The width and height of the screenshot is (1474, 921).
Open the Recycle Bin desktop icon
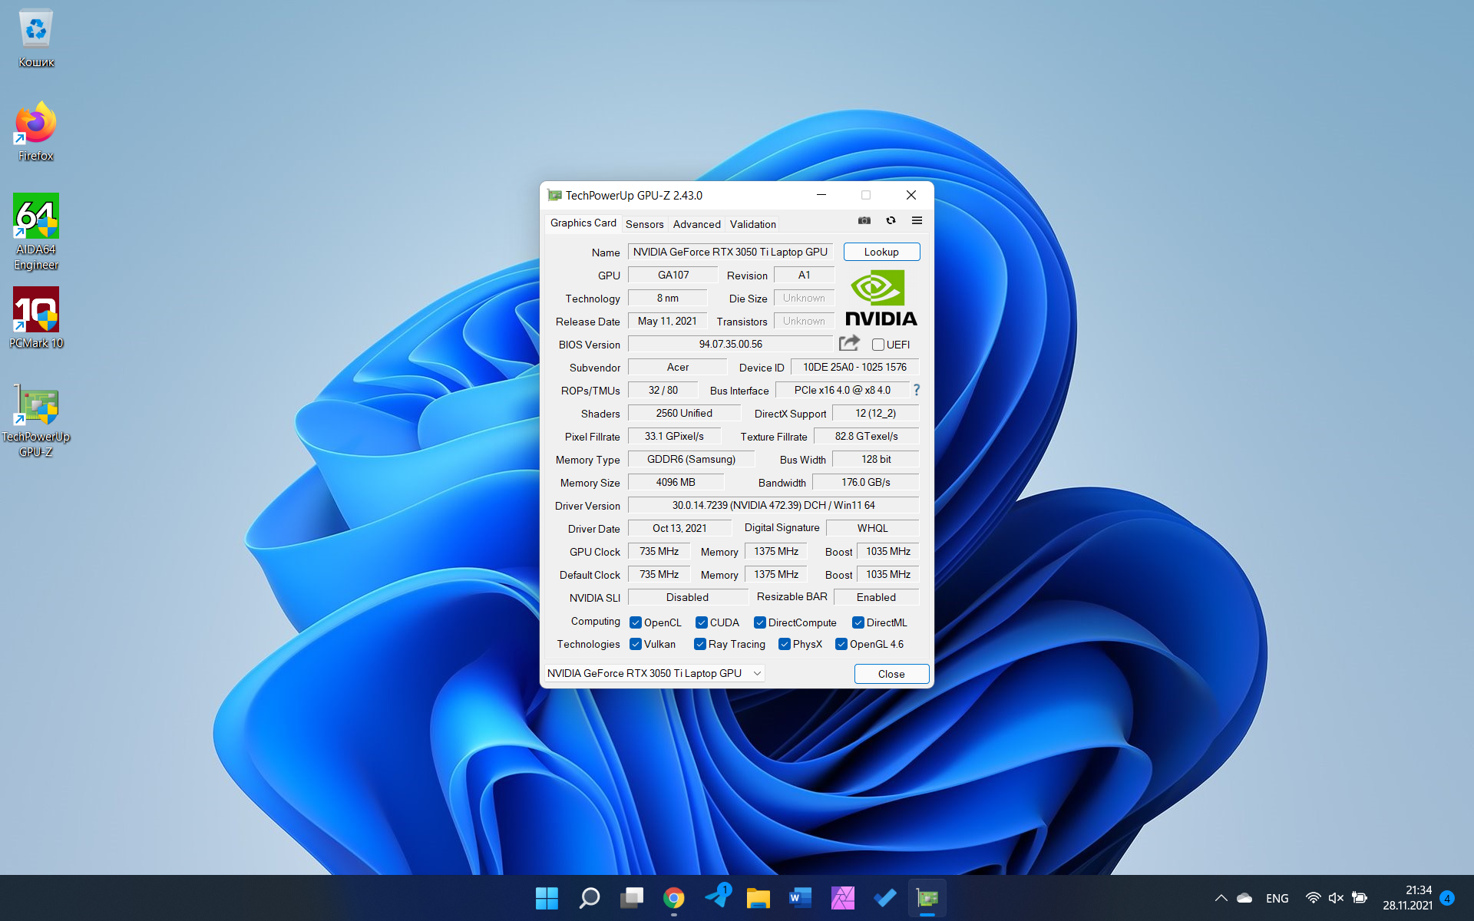[36, 38]
